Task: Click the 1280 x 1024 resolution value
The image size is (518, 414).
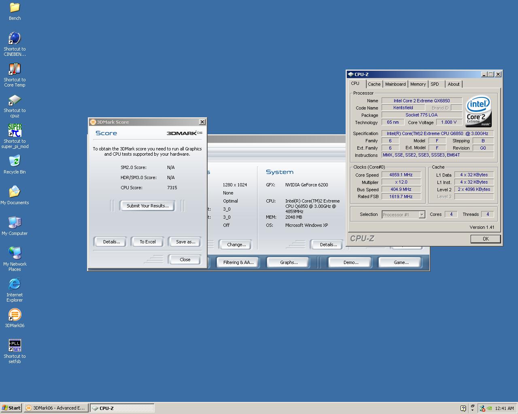Action: (235, 185)
